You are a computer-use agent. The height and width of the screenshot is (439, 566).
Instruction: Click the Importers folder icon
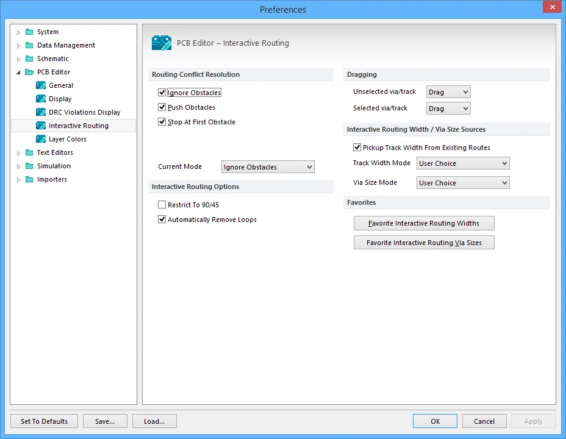(x=29, y=179)
